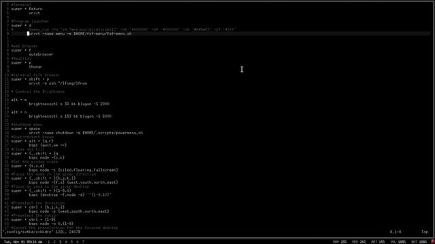Click the 'bspc node -o 0.{1-9}' command
Screen dimensions: 435x244
pyautogui.click(x=51, y=224)
